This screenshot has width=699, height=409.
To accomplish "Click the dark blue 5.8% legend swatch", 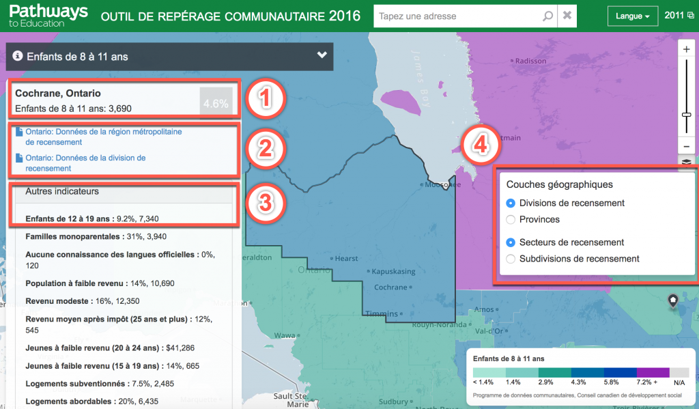I will click(620, 372).
